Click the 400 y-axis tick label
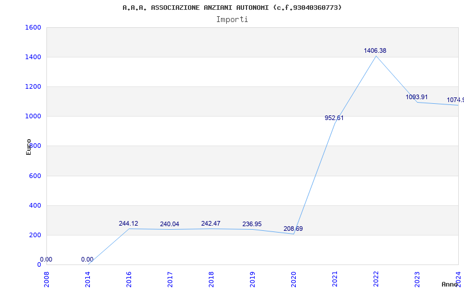 tap(35, 205)
